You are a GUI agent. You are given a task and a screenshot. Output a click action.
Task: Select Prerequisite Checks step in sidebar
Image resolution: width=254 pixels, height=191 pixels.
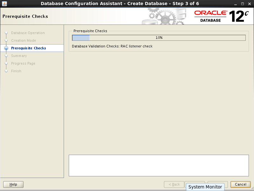(x=29, y=48)
